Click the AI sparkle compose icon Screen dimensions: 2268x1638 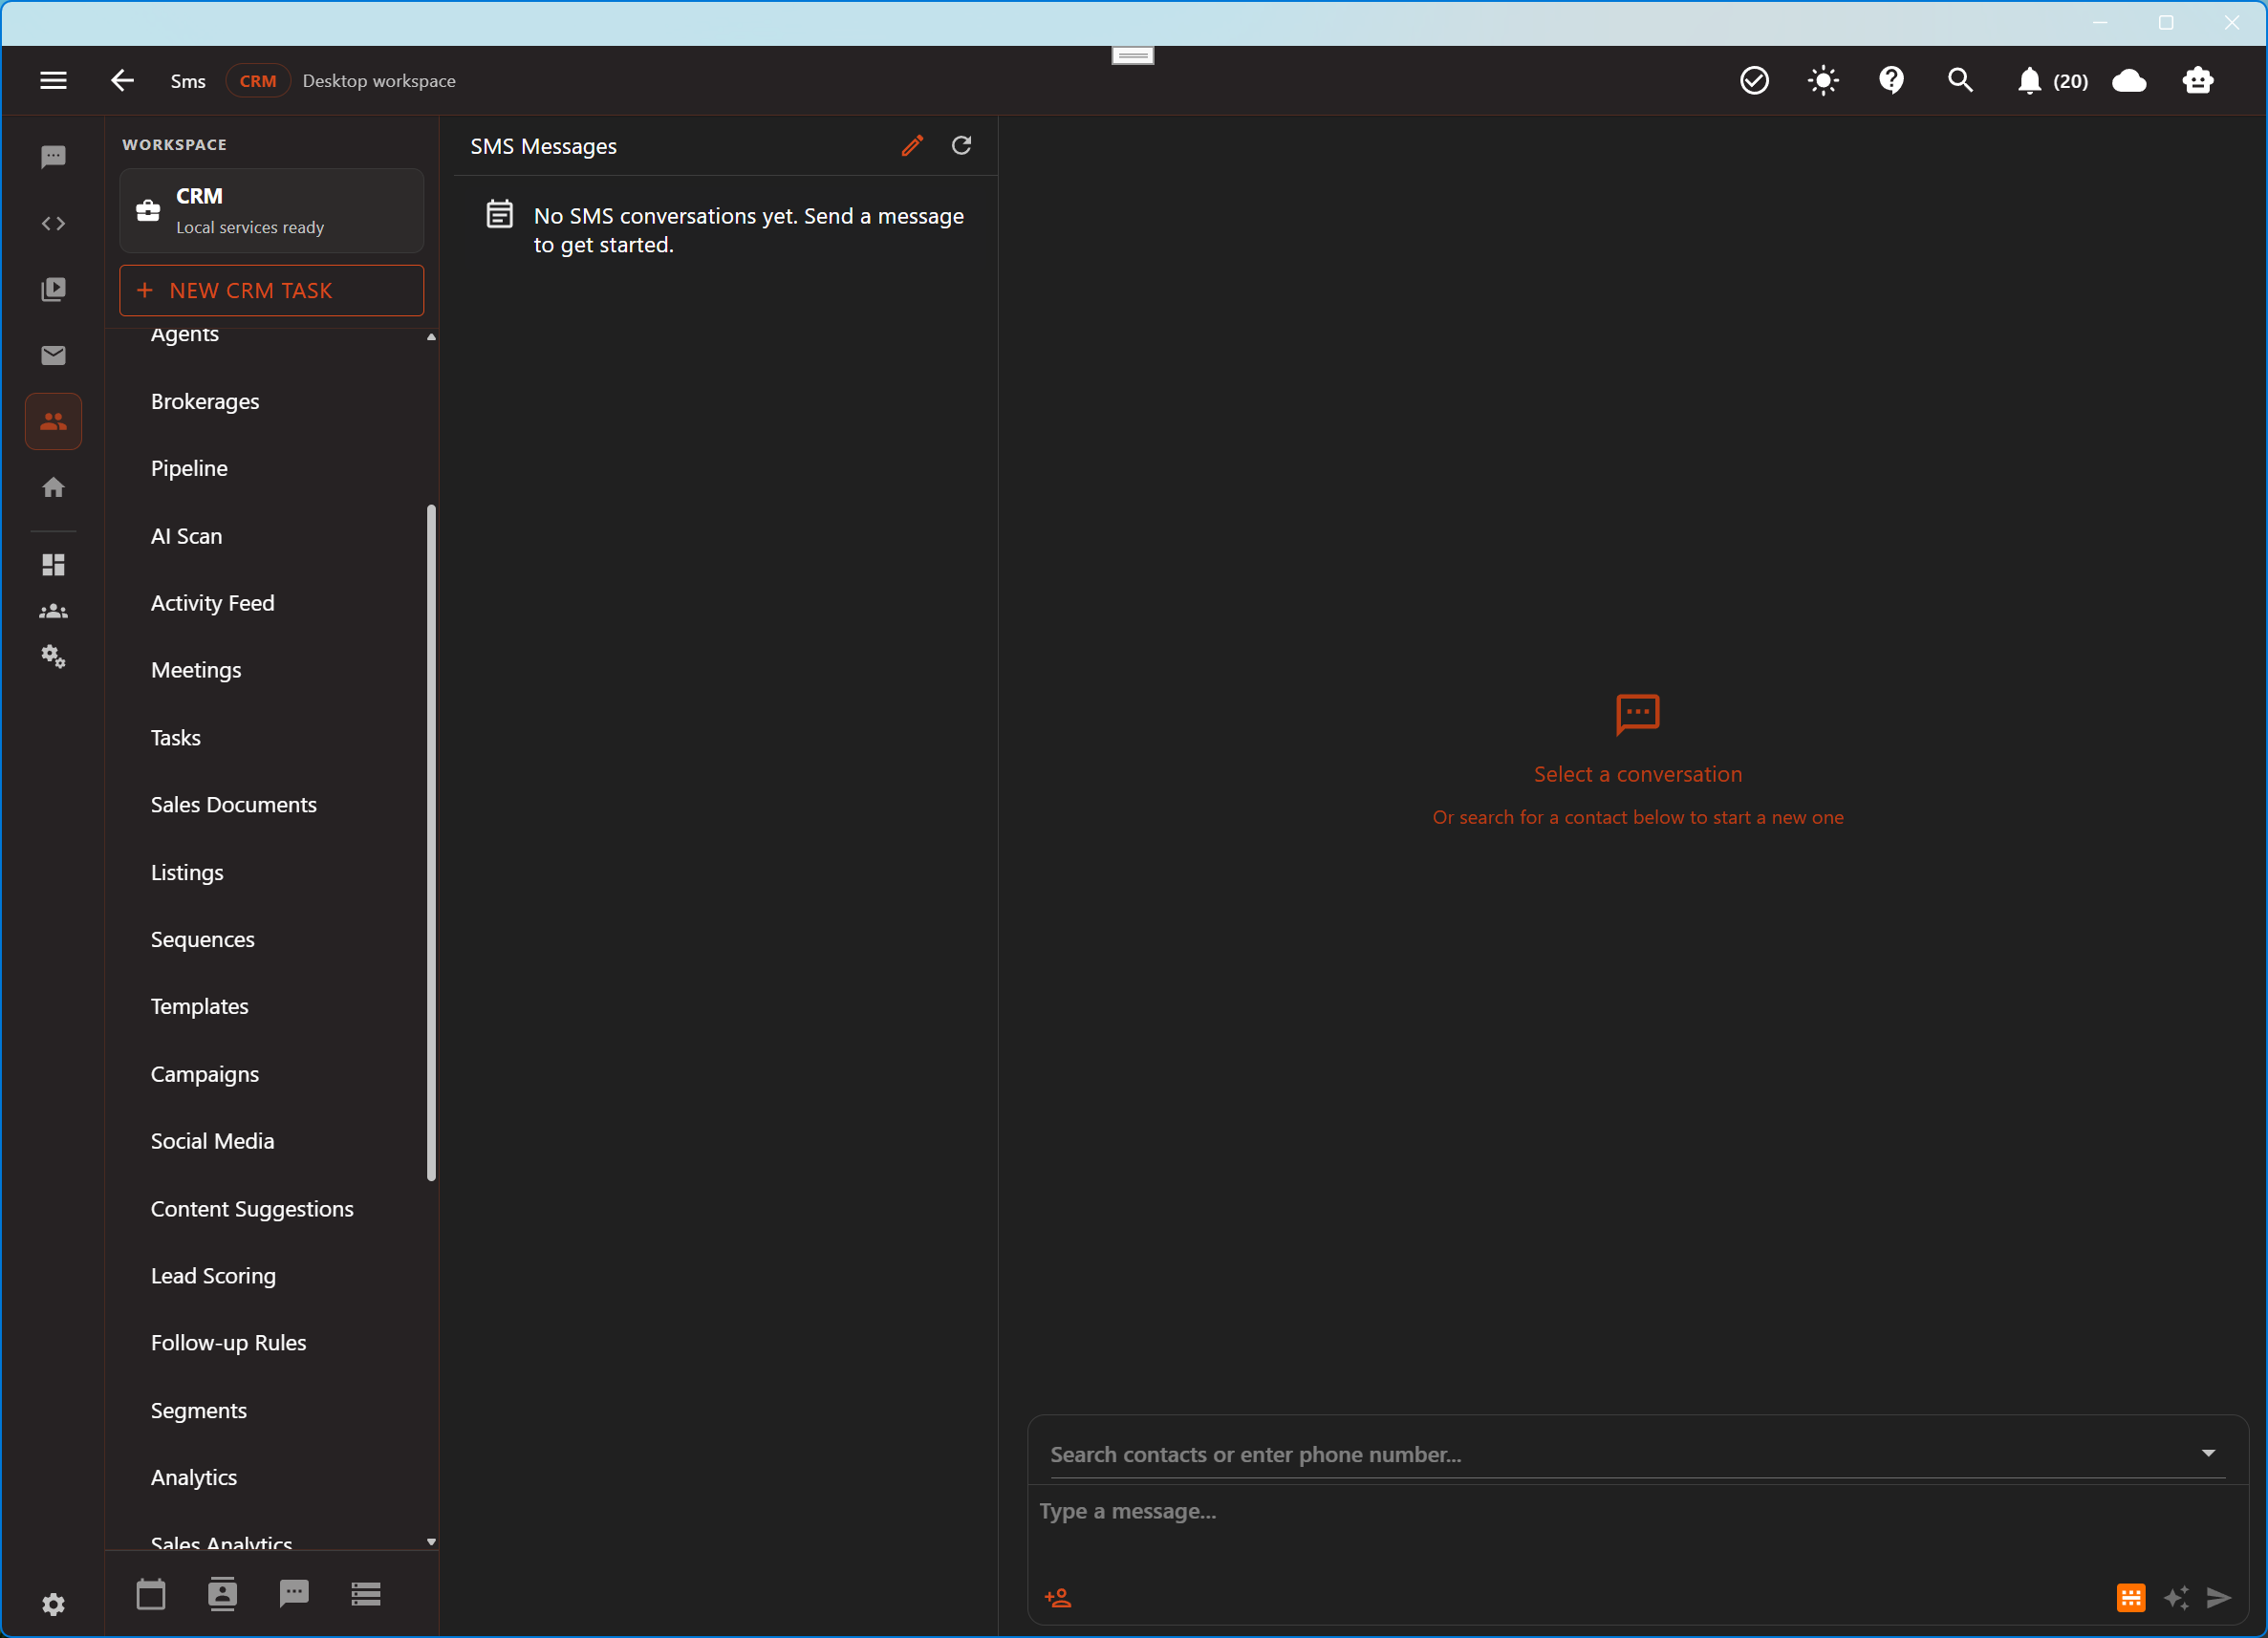pyautogui.click(x=2176, y=1598)
